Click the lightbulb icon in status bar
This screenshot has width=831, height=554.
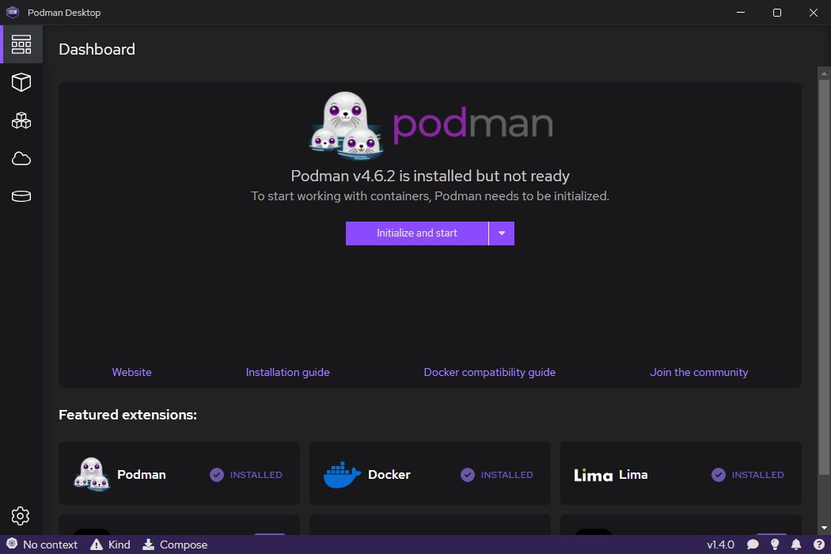[775, 545]
